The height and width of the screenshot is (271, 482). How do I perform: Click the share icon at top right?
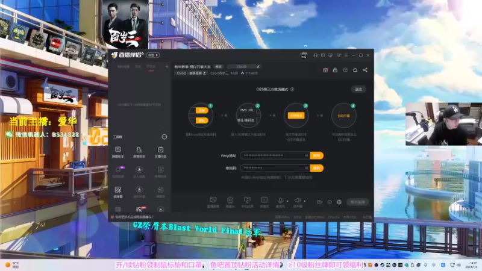coord(365,70)
